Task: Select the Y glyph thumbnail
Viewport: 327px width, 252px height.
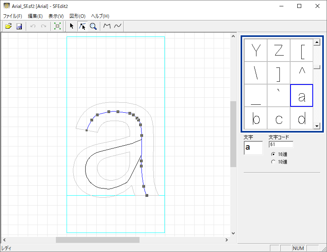Action: [x=256, y=50]
